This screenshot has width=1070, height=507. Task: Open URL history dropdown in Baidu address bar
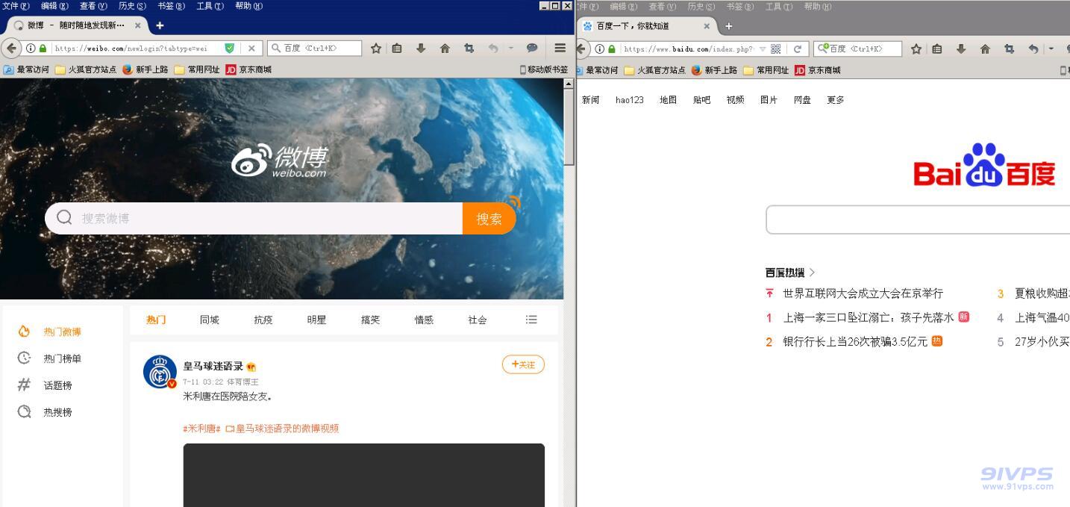tap(763, 49)
